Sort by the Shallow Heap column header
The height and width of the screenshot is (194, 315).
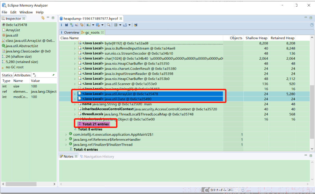coord(256,38)
